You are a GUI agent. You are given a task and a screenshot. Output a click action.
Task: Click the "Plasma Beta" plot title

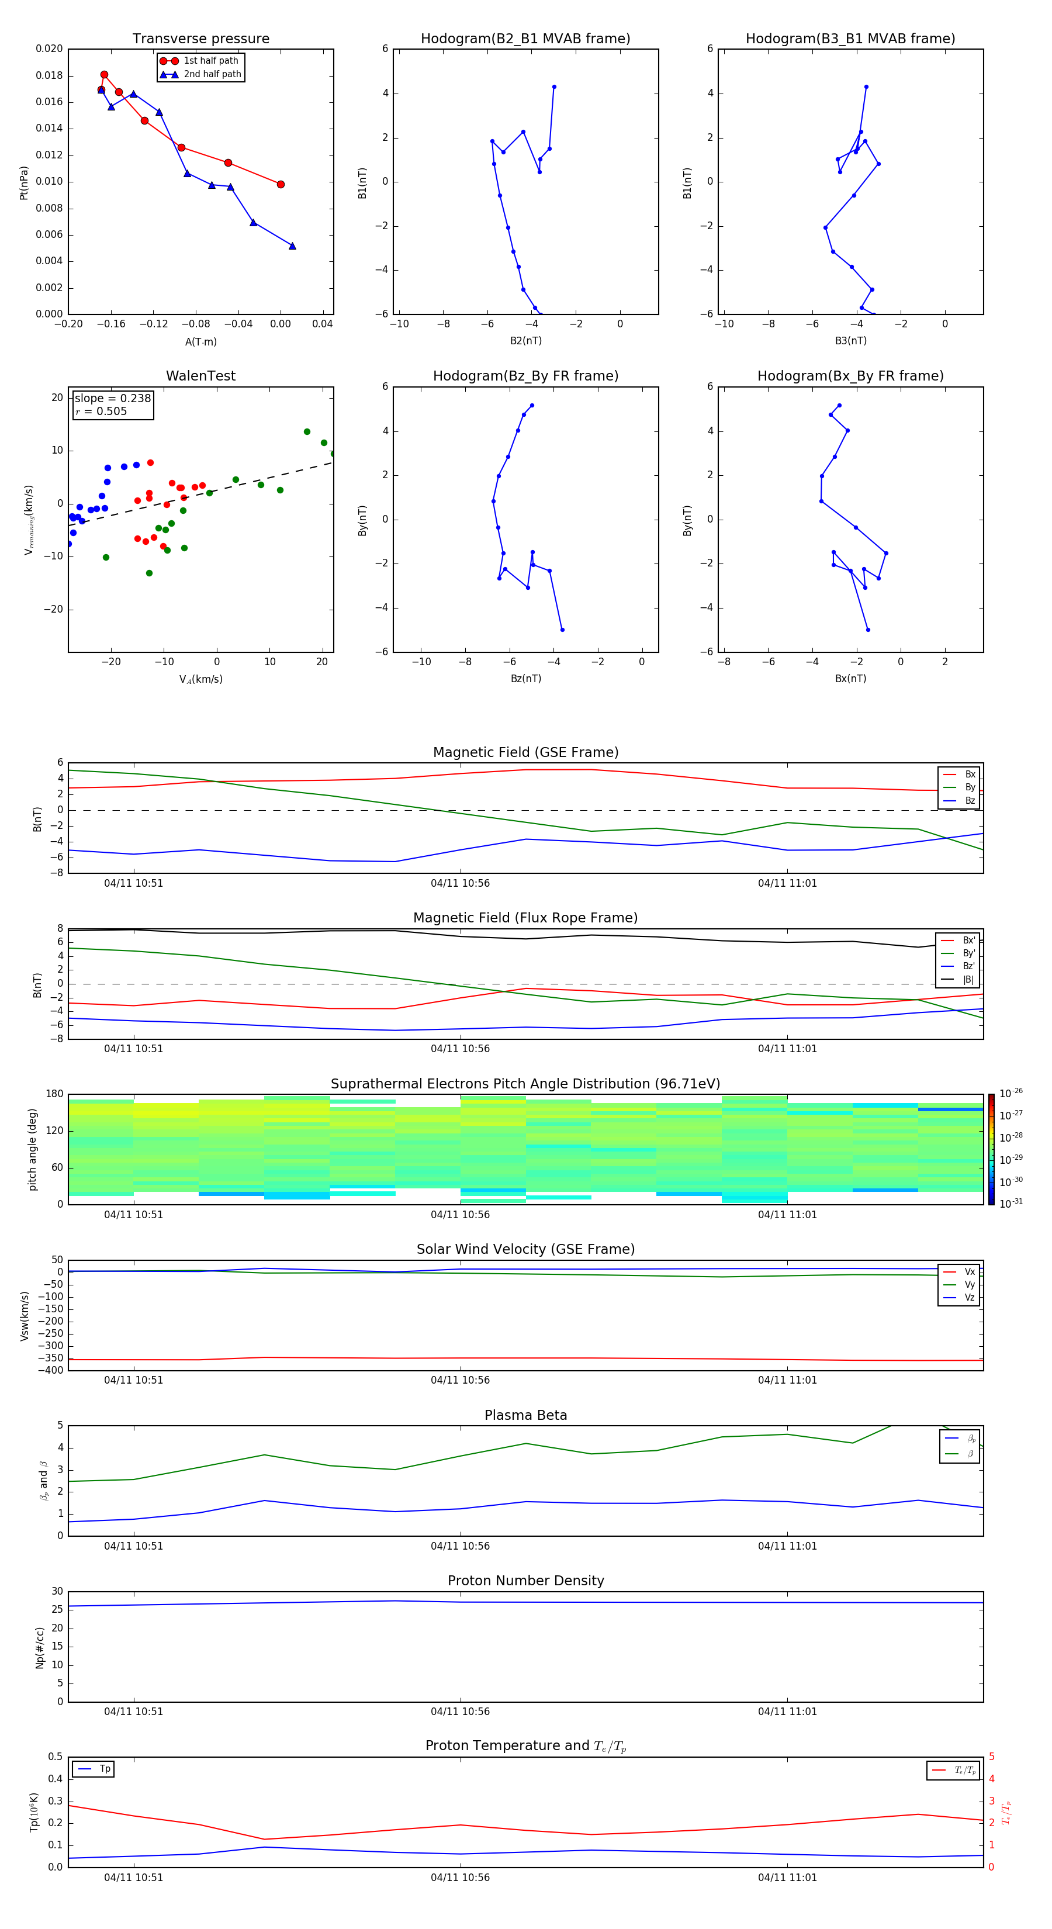click(x=525, y=1415)
